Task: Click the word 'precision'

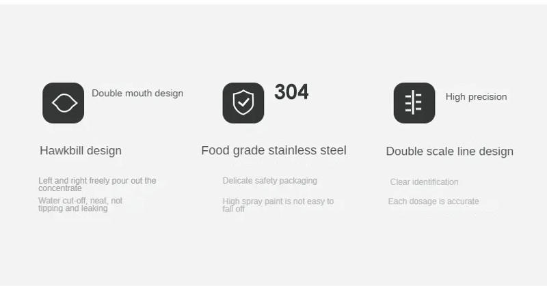Action: pyautogui.click(x=486, y=97)
